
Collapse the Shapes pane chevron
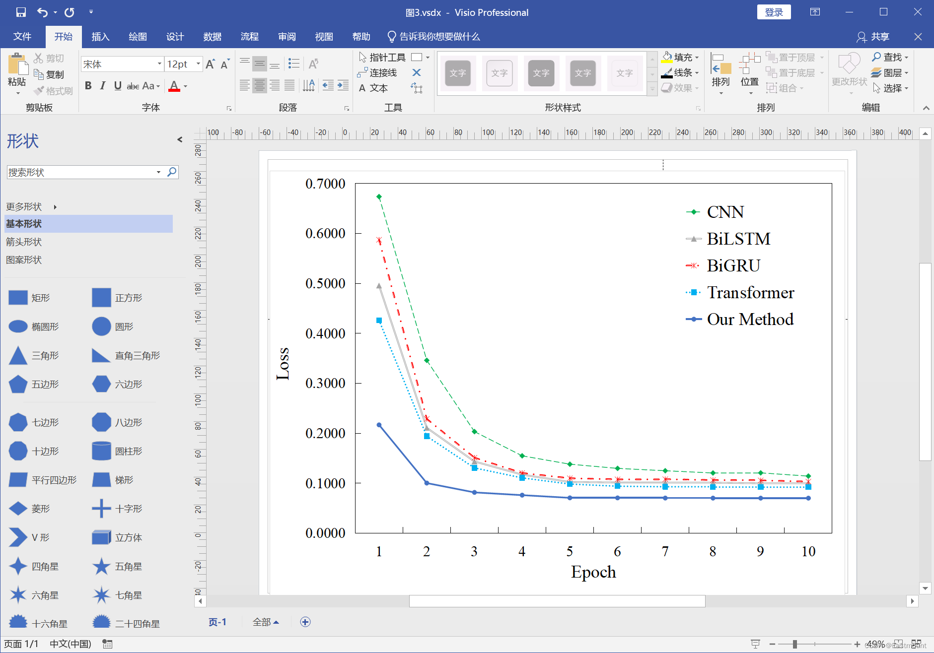pyautogui.click(x=180, y=140)
